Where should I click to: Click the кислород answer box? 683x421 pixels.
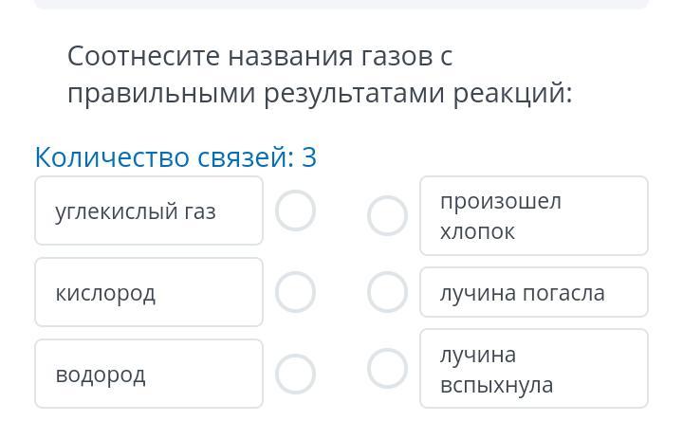point(149,292)
